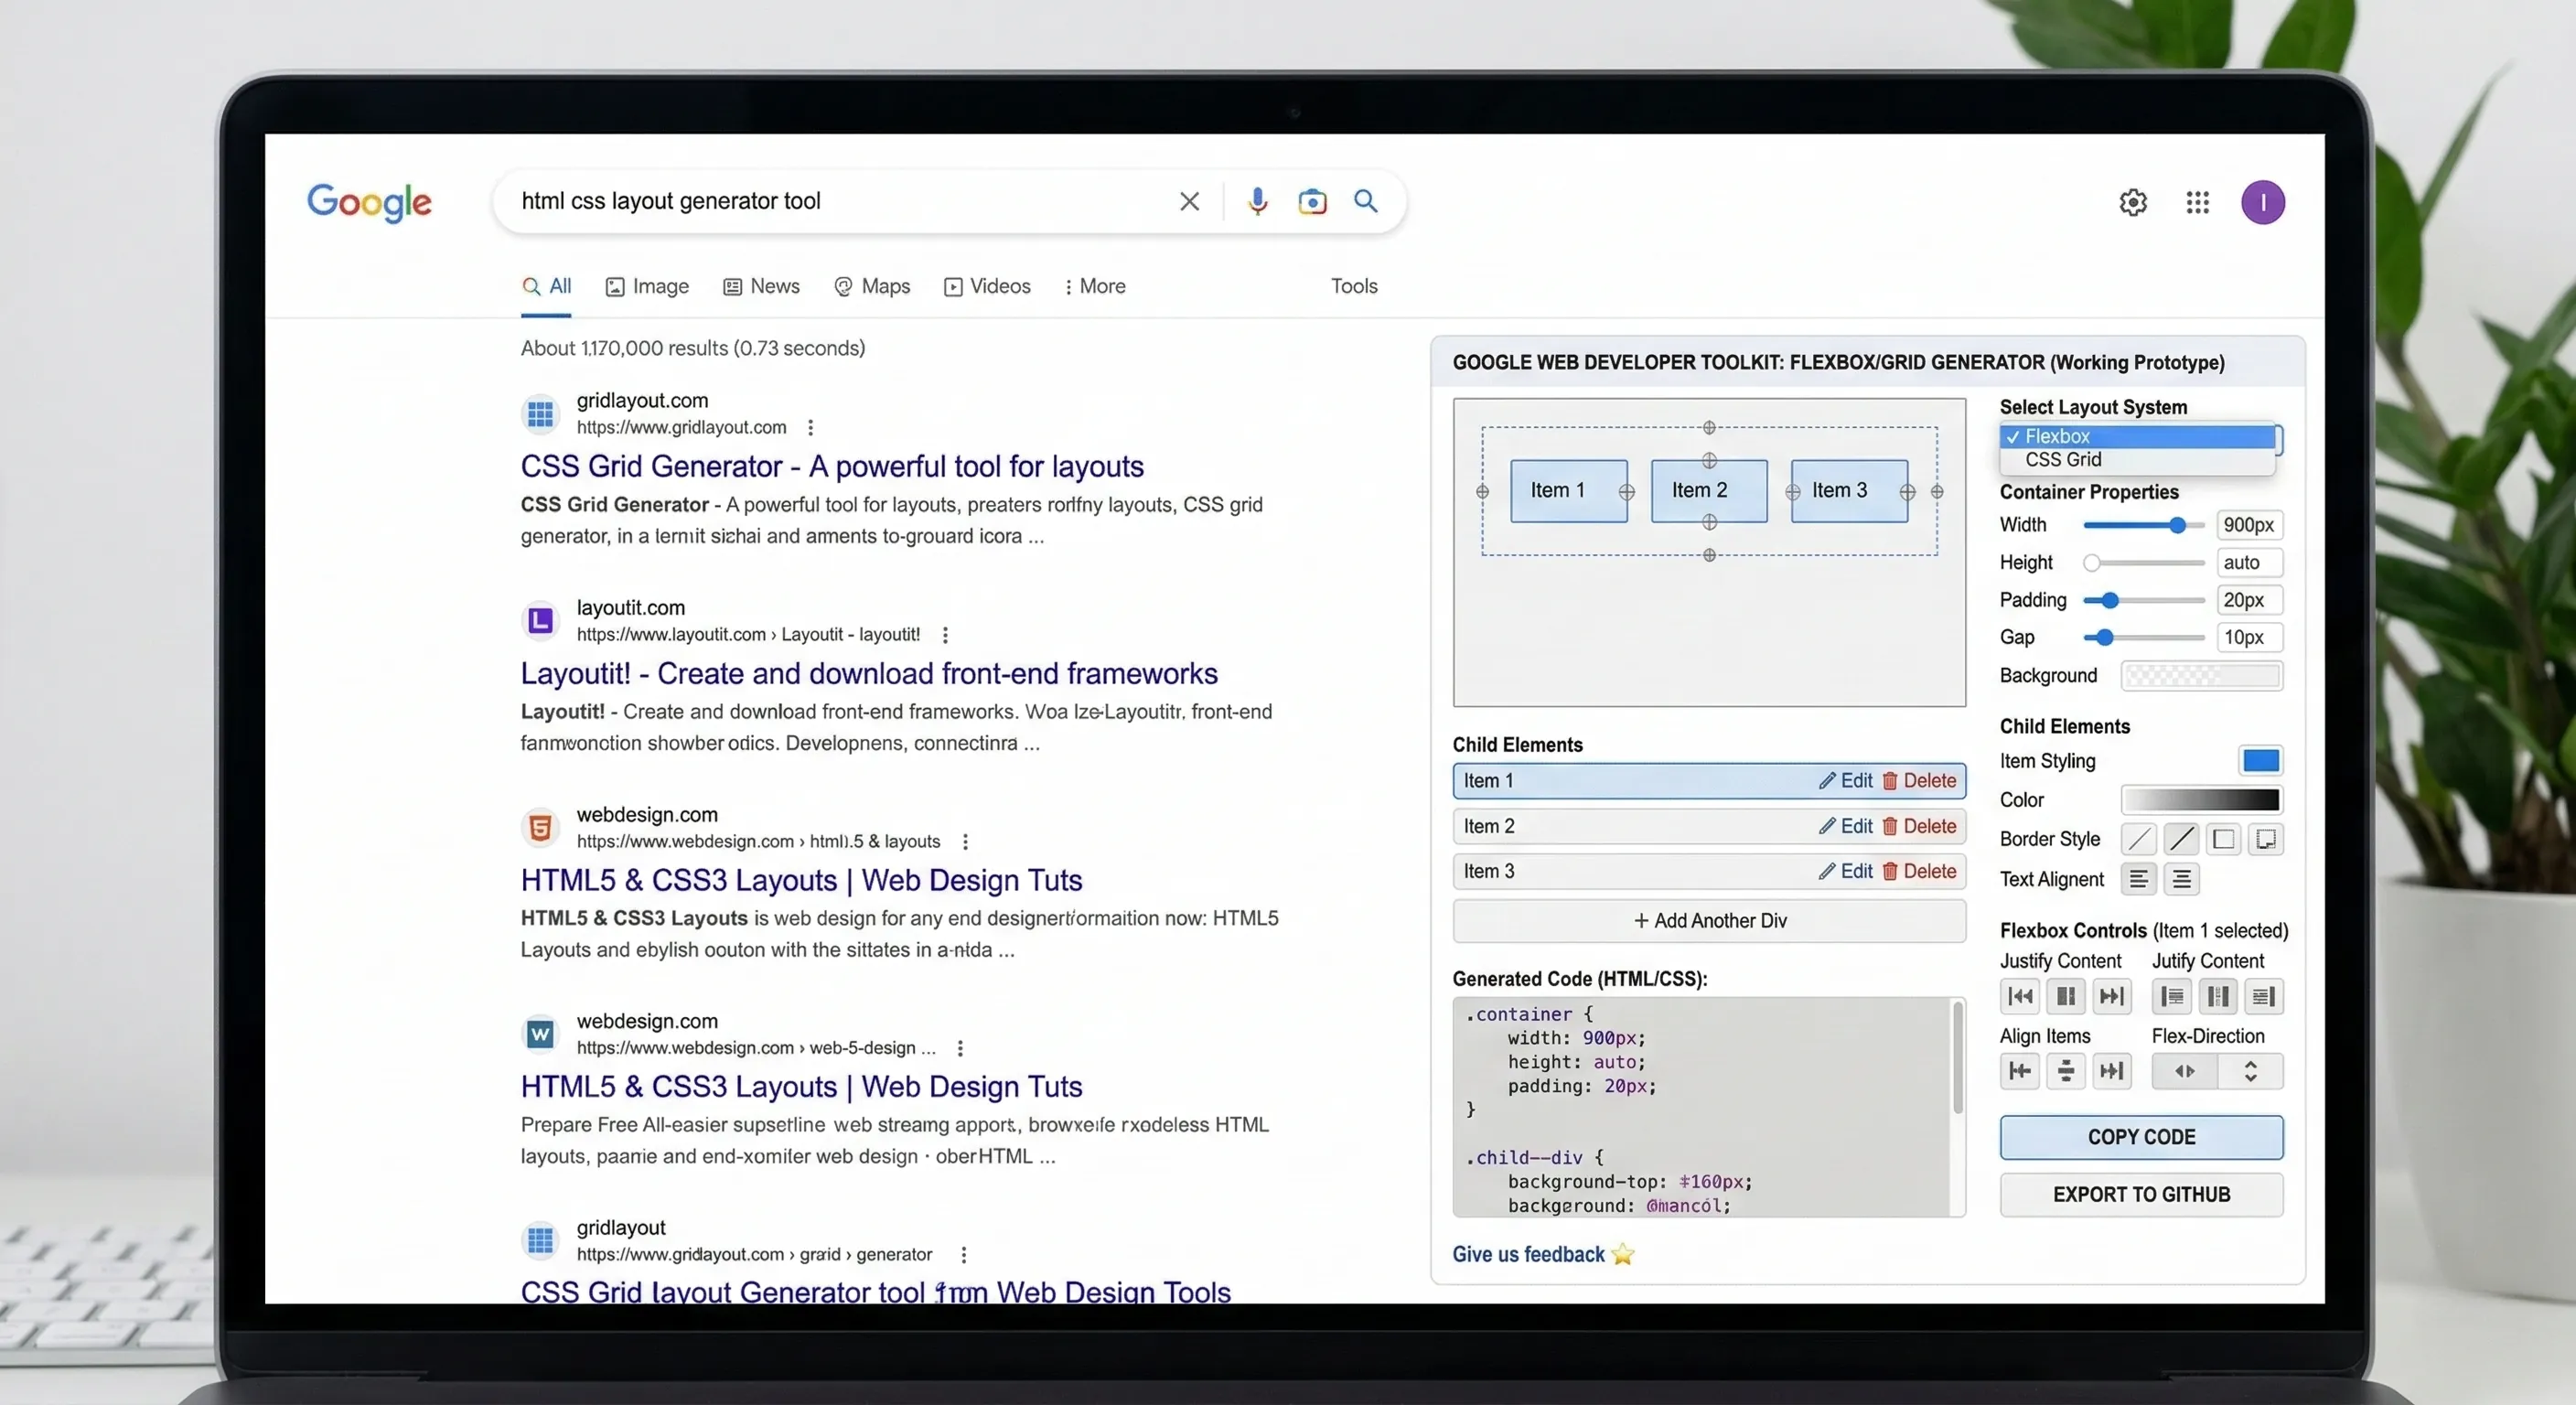Select the dotted border style icon
This screenshot has height=1405, width=2576.
tap(2266, 839)
